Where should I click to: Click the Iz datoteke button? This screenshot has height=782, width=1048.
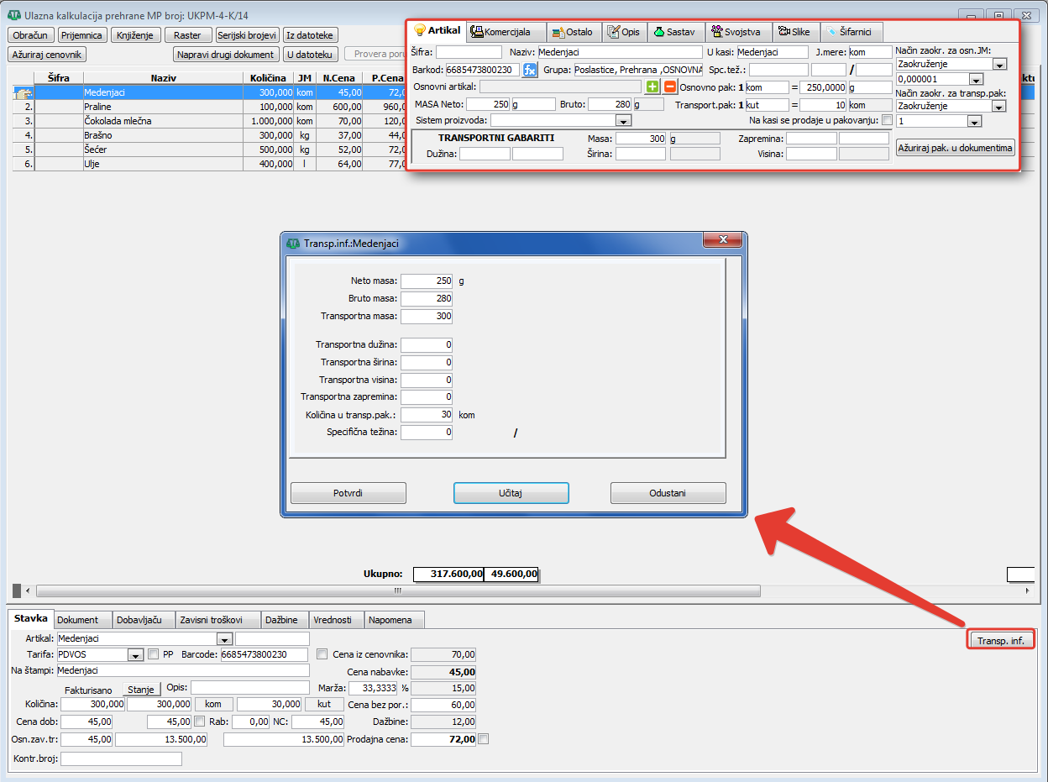click(x=311, y=35)
